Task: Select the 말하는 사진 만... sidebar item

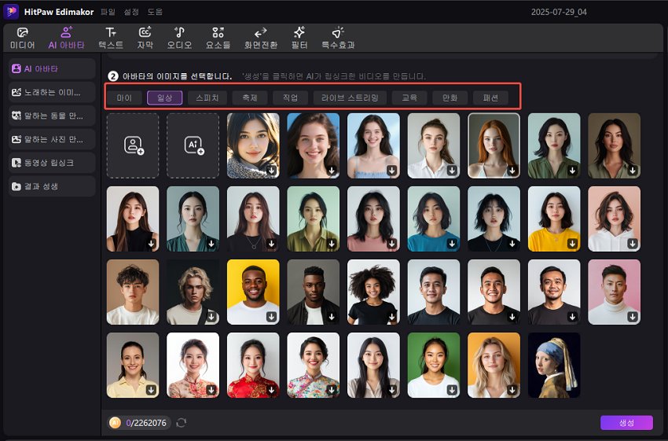Action: click(52, 139)
